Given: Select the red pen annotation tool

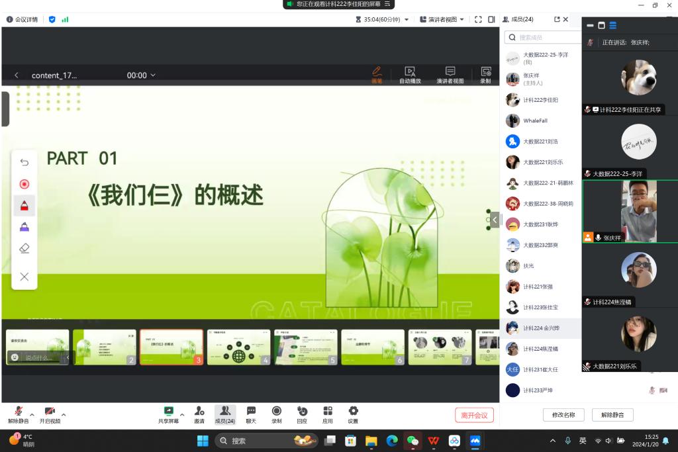Looking at the screenshot, I should point(24,206).
